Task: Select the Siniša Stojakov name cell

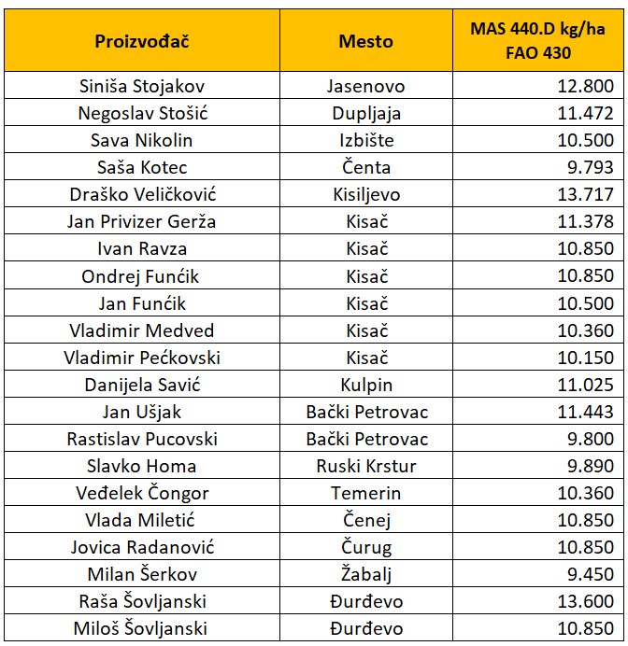Action: (x=142, y=87)
